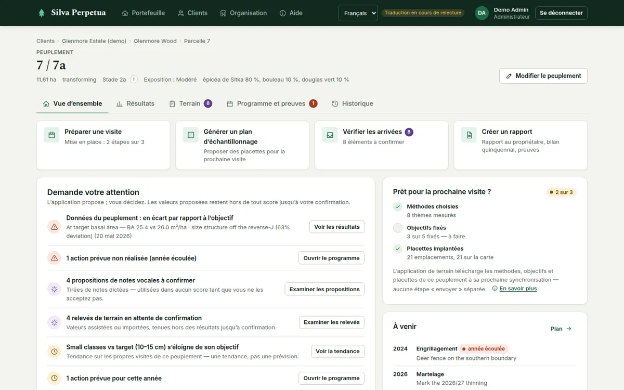Click Ouvrir le programme for action cette année

(x=331, y=378)
